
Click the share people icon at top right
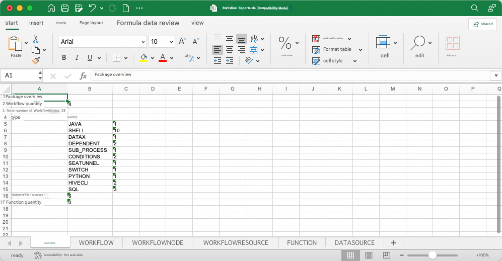point(492,8)
